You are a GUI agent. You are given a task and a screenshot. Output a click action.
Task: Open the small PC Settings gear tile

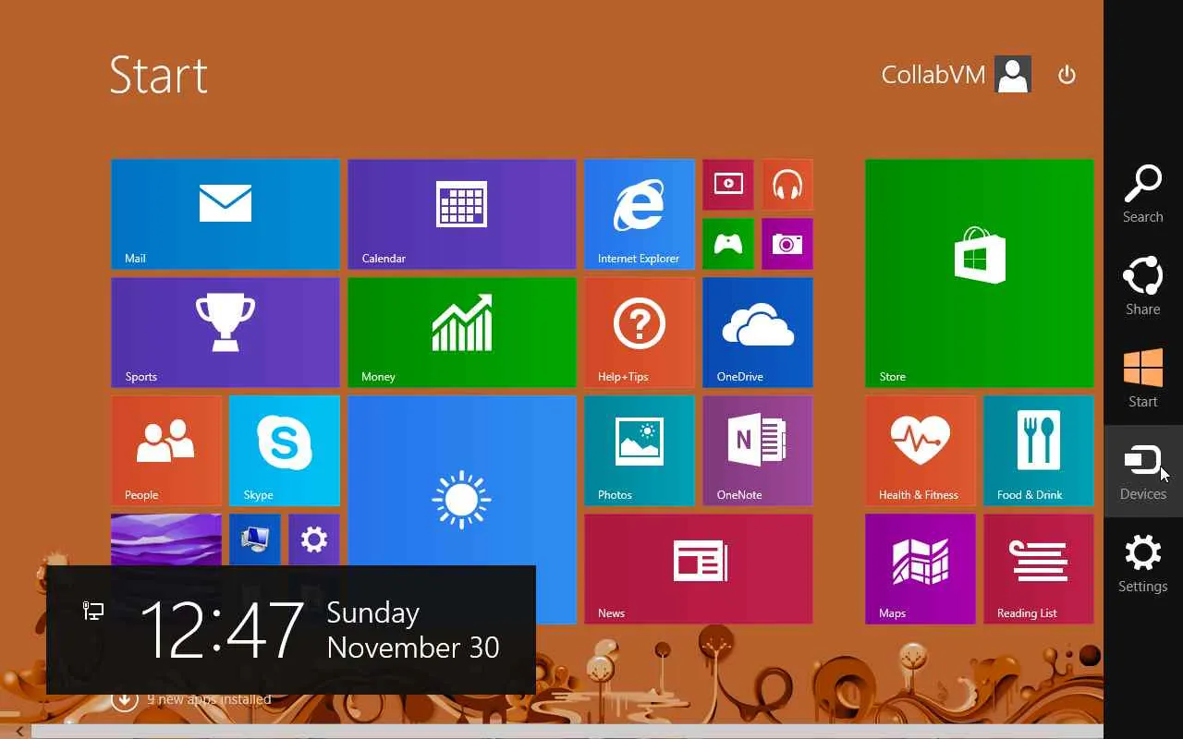point(314,539)
